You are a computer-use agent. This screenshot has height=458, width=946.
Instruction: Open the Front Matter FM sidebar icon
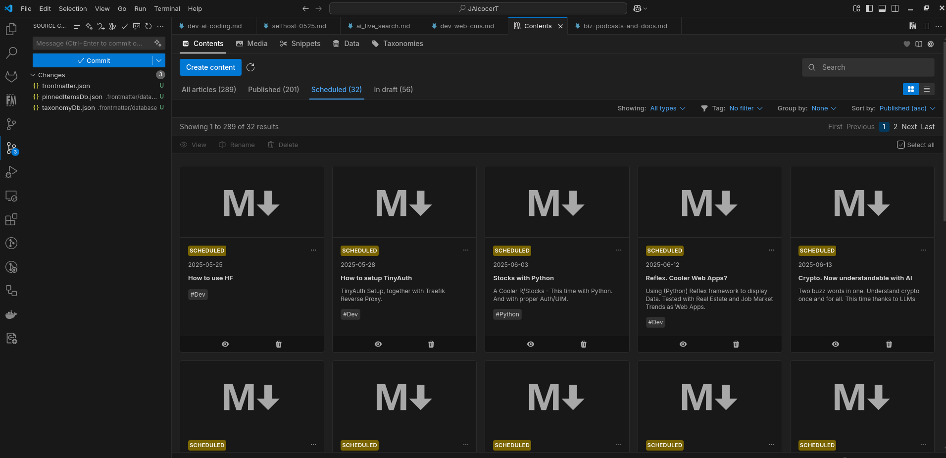[x=11, y=101]
